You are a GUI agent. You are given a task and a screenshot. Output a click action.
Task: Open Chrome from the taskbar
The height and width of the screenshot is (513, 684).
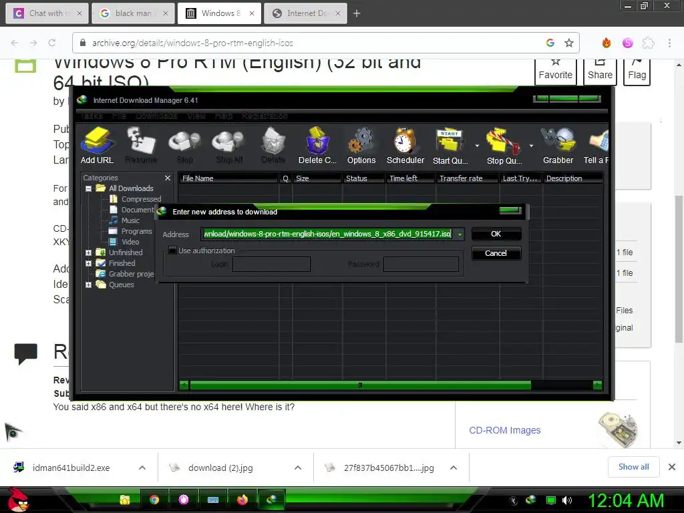point(154,500)
